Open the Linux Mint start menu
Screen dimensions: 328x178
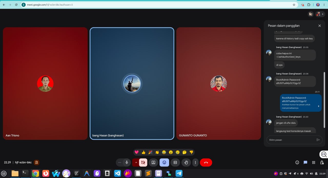click(4, 173)
